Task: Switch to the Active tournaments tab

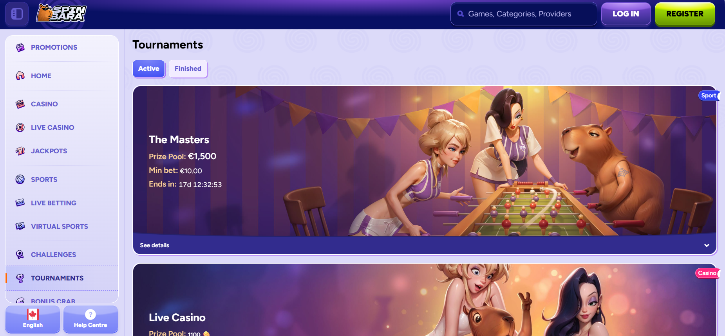Action: pos(149,68)
